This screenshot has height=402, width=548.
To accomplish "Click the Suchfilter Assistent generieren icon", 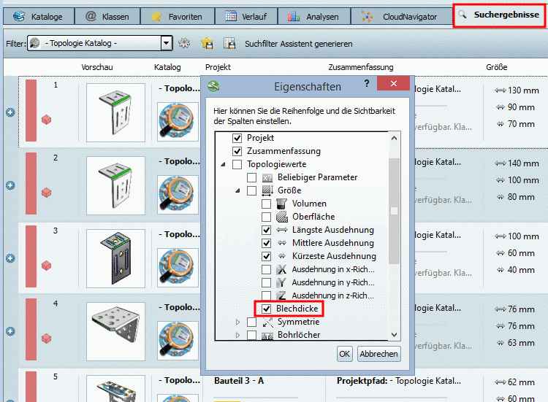I will (x=229, y=43).
